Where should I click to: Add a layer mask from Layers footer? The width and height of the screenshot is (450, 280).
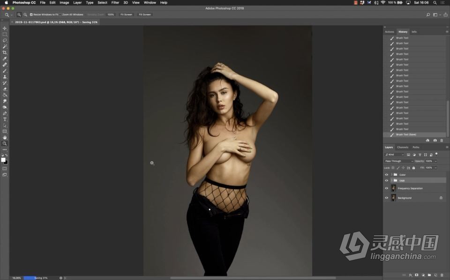(x=416, y=275)
